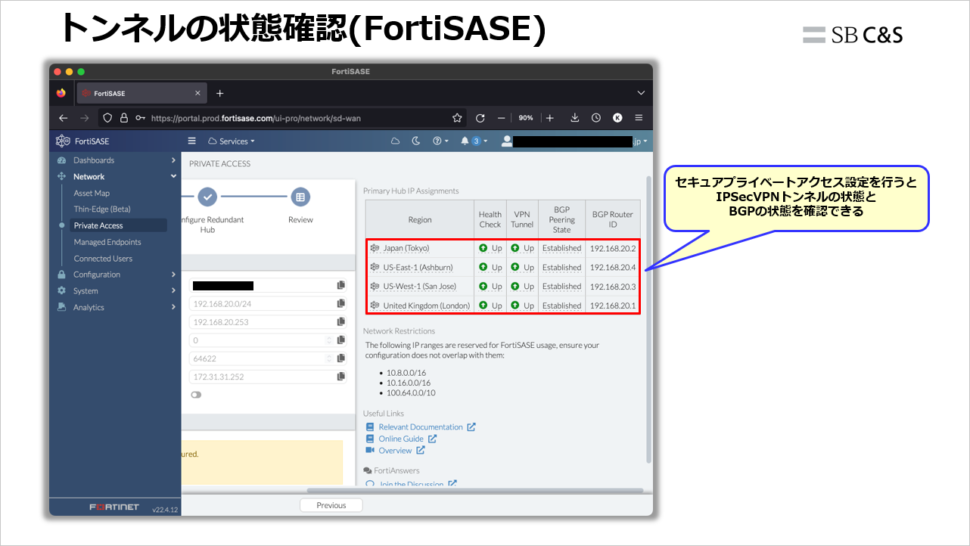
Task: Open the Relevant Documentation link
Action: click(421, 427)
